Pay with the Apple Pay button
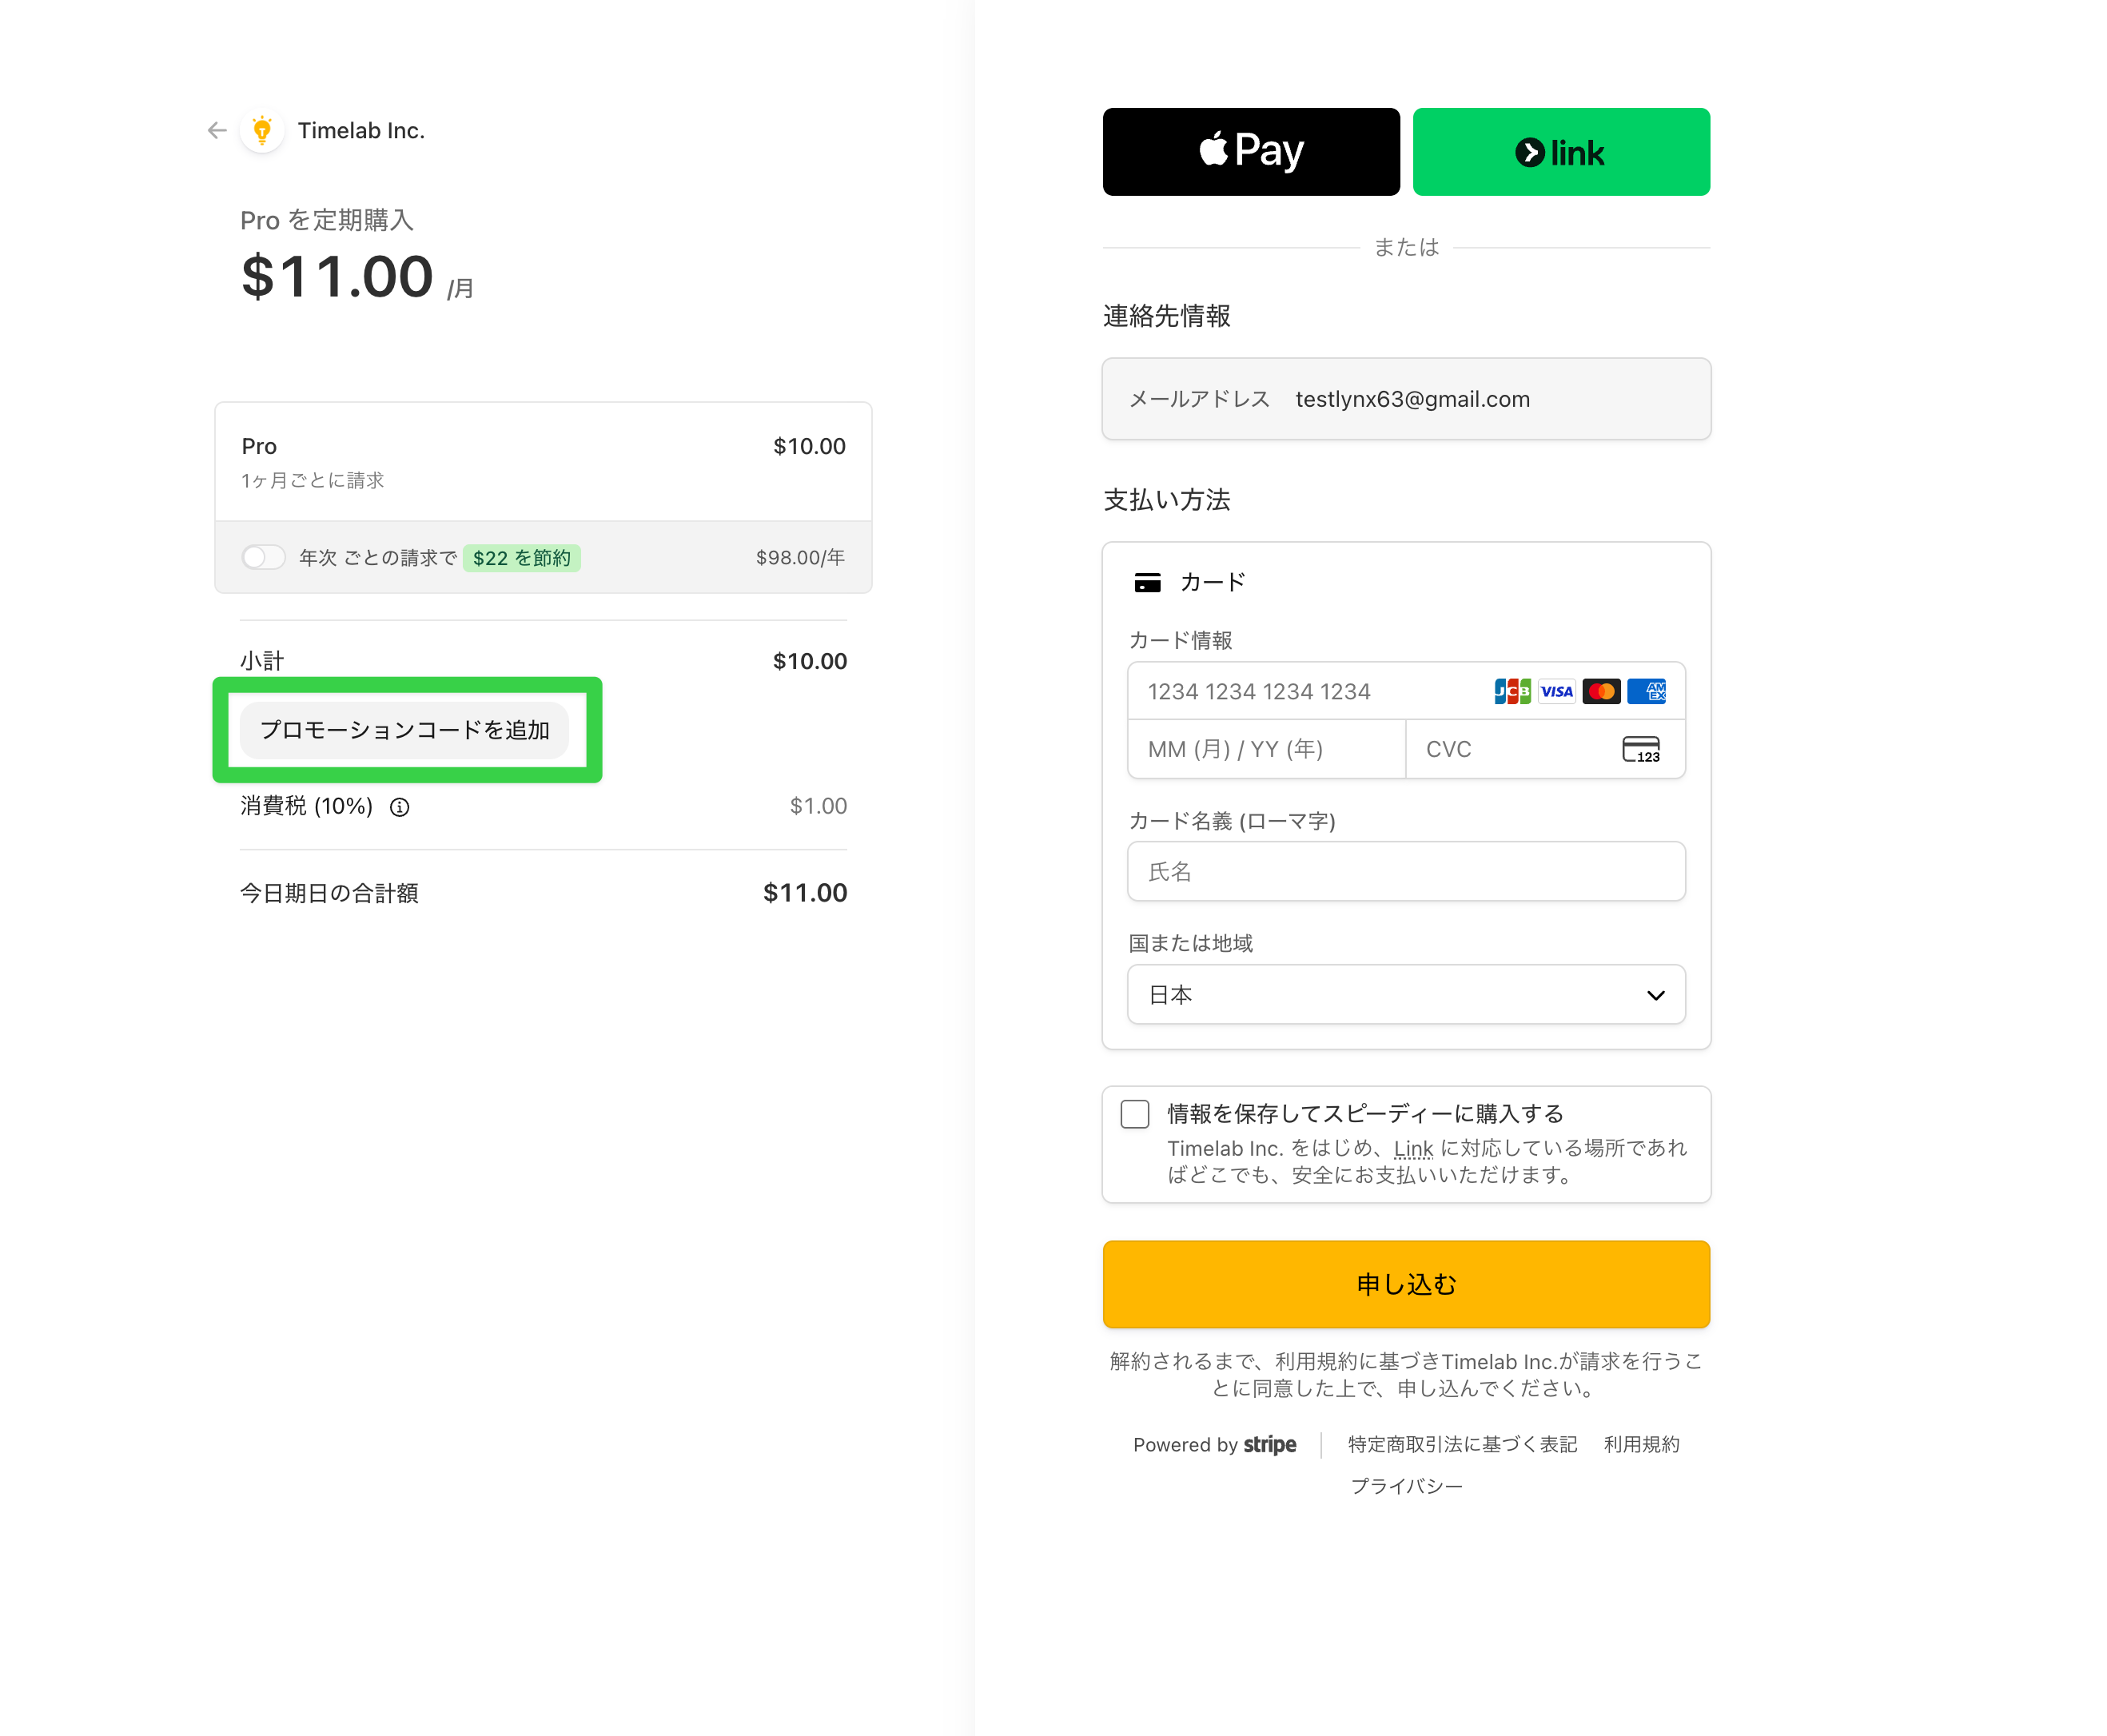 (1251, 152)
